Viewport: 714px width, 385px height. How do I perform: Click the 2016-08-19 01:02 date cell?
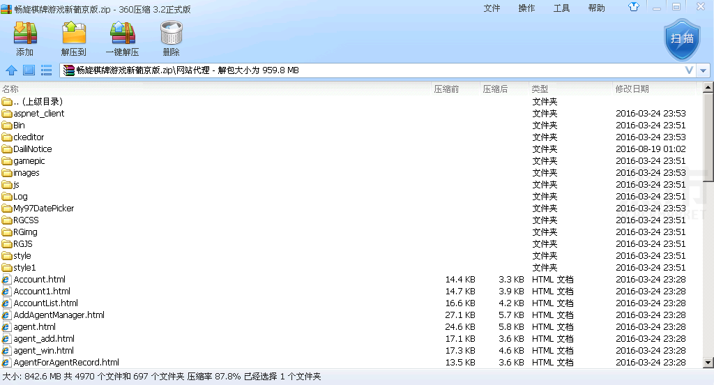(651, 149)
